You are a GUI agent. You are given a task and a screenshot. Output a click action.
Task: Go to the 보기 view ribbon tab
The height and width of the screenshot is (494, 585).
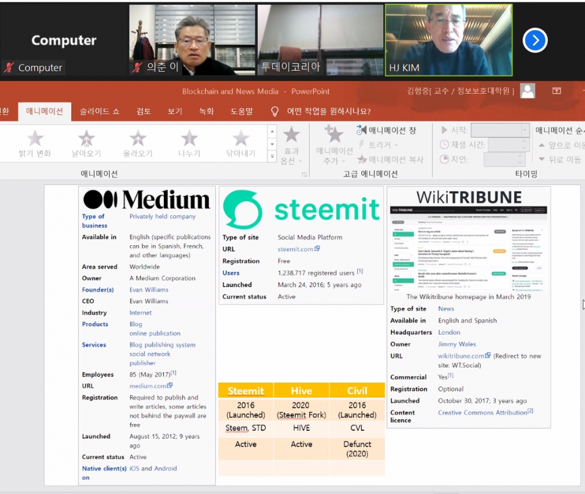[x=175, y=111]
